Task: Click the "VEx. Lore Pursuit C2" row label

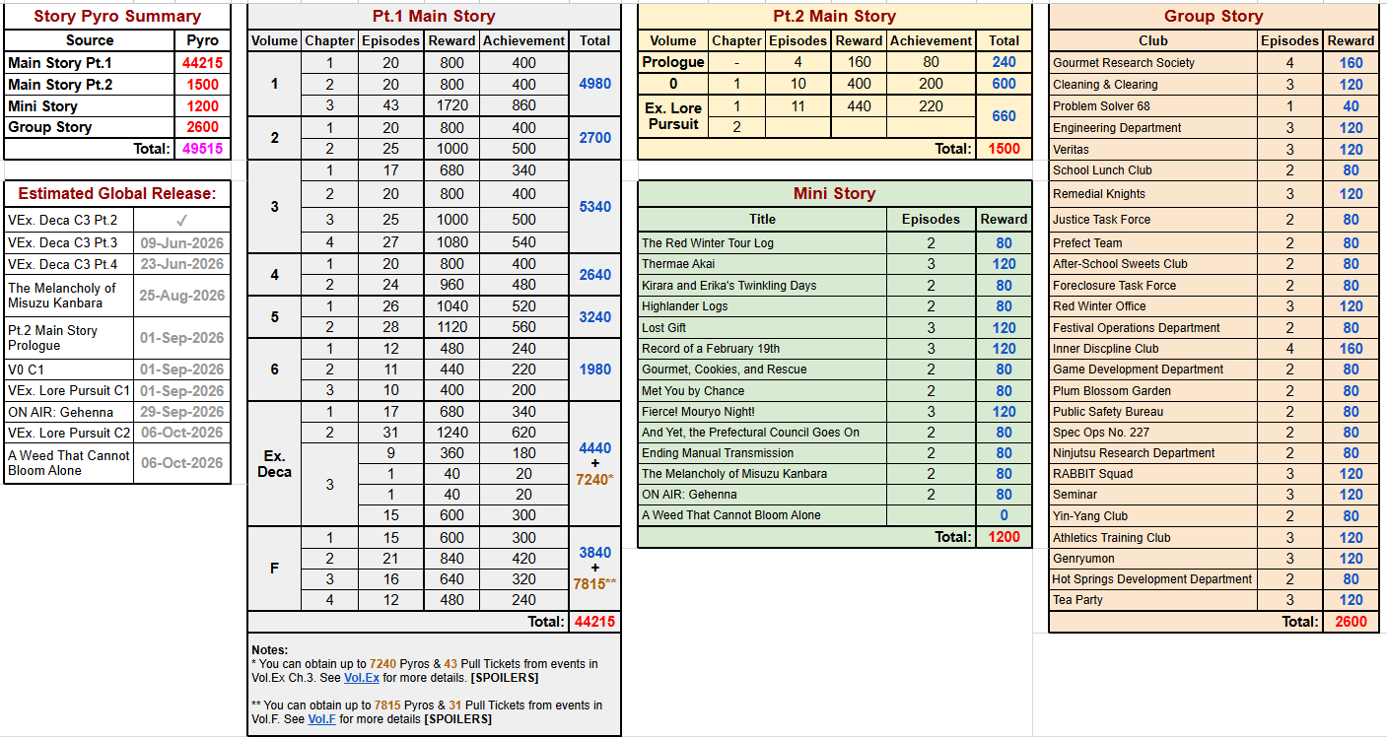Action: (x=69, y=433)
